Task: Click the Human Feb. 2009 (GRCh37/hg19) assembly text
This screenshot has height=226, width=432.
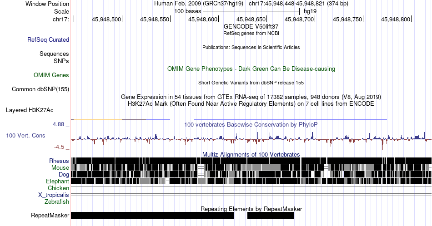Action: click(199, 4)
